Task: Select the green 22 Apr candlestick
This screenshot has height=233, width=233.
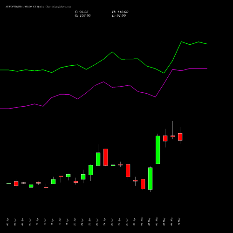Action: [91, 170]
